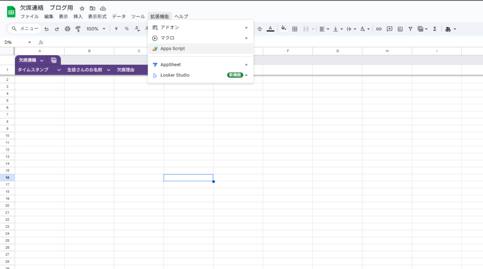Image resolution: width=483 pixels, height=269 pixels.
Task: Toggle strikethrough formatting
Action: click(x=259, y=29)
